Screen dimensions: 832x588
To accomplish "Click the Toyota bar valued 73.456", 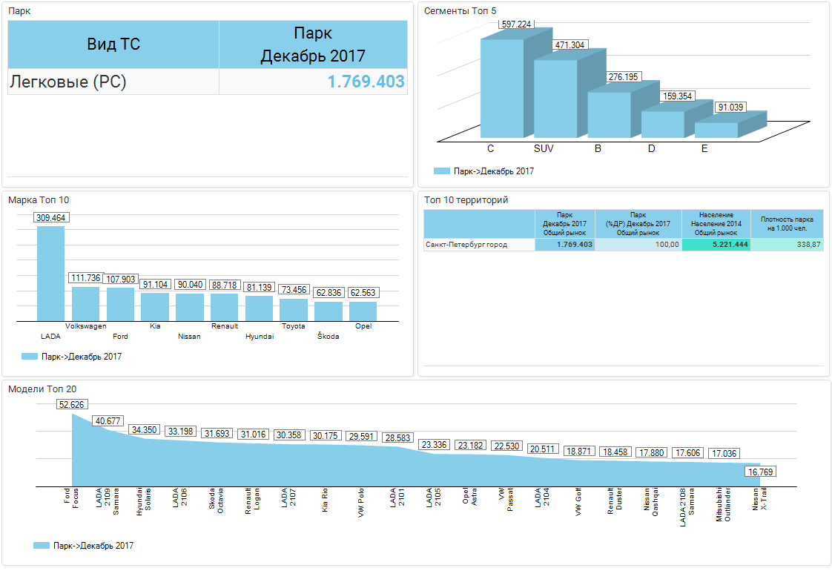I will (293, 309).
